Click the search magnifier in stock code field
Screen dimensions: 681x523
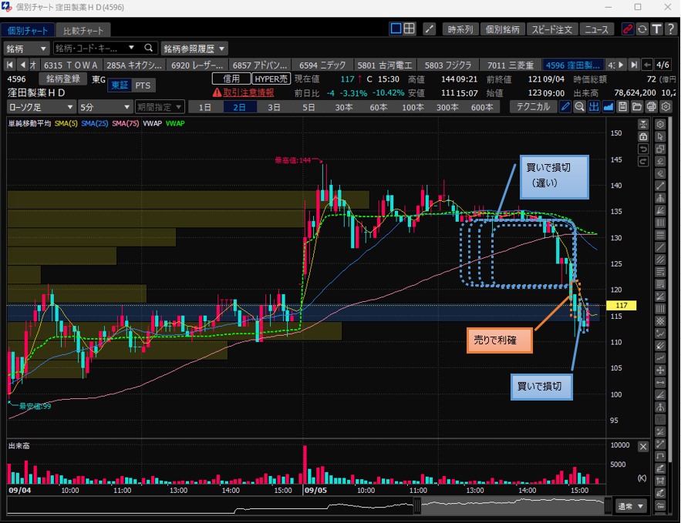(149, 48)
